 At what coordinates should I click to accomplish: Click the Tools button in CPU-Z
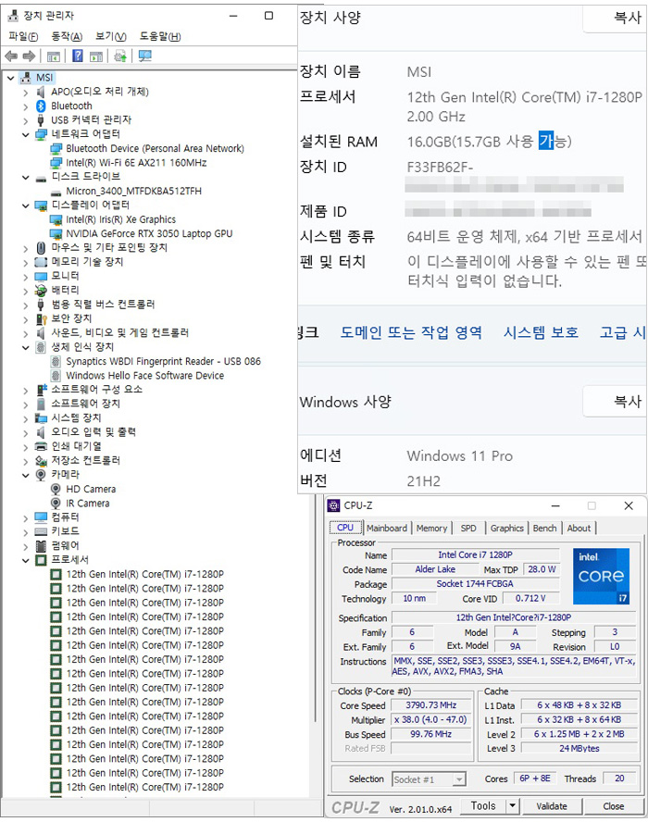click(483, 805)
